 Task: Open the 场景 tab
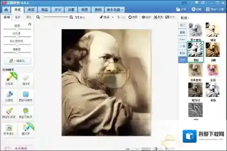[85, 10]
